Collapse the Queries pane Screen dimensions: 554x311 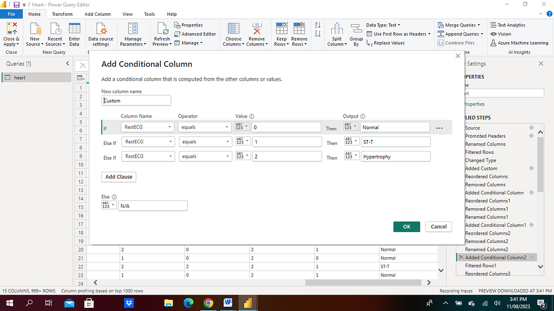click(68, 64)
